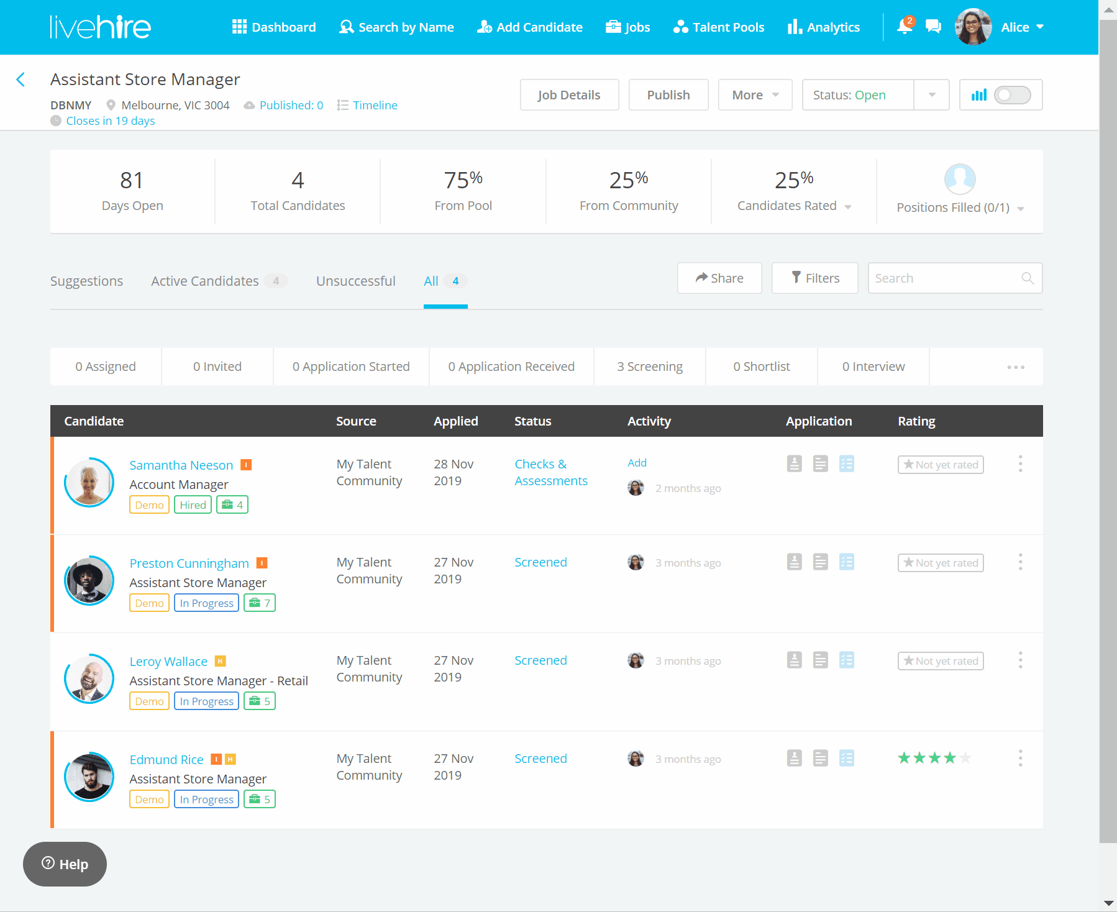The image size is (1117, 912).
Task: Open row actions menu for Edmund Rice
Action: [x=1020, y=758]
